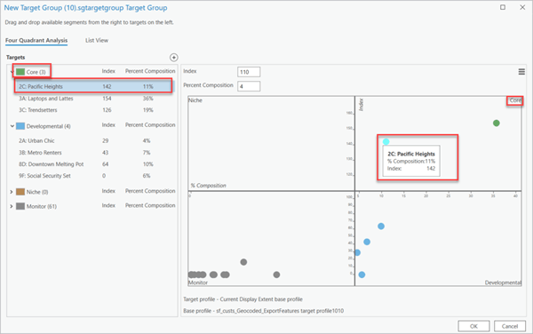Screen dimensions: 533x334
Task: Click the highest gray dot in Monitor quadrant
Action: pos(243,262)
